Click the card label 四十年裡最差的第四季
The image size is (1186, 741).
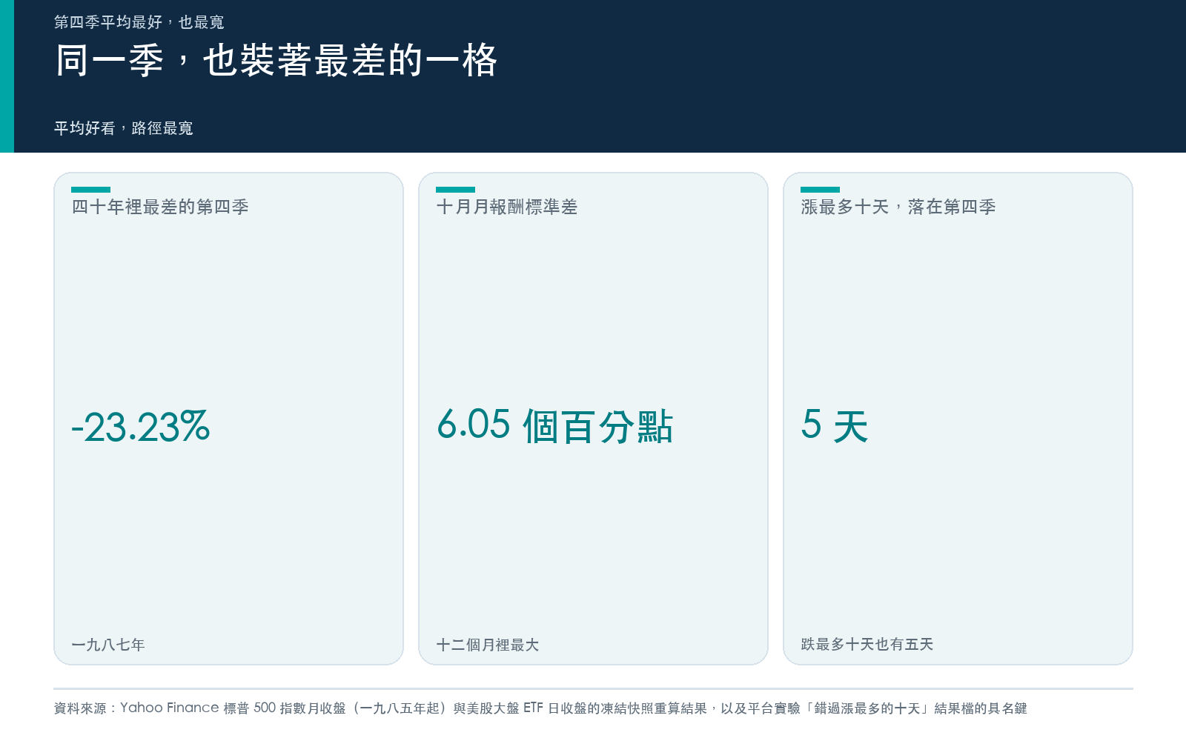160,207
